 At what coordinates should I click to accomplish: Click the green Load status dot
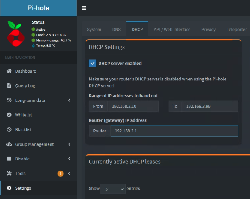tap(33, 35)
